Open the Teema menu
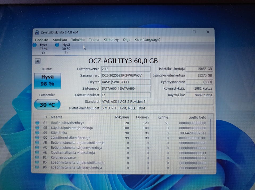The height and width of the screenshot is (190, 255). [94, 40]
